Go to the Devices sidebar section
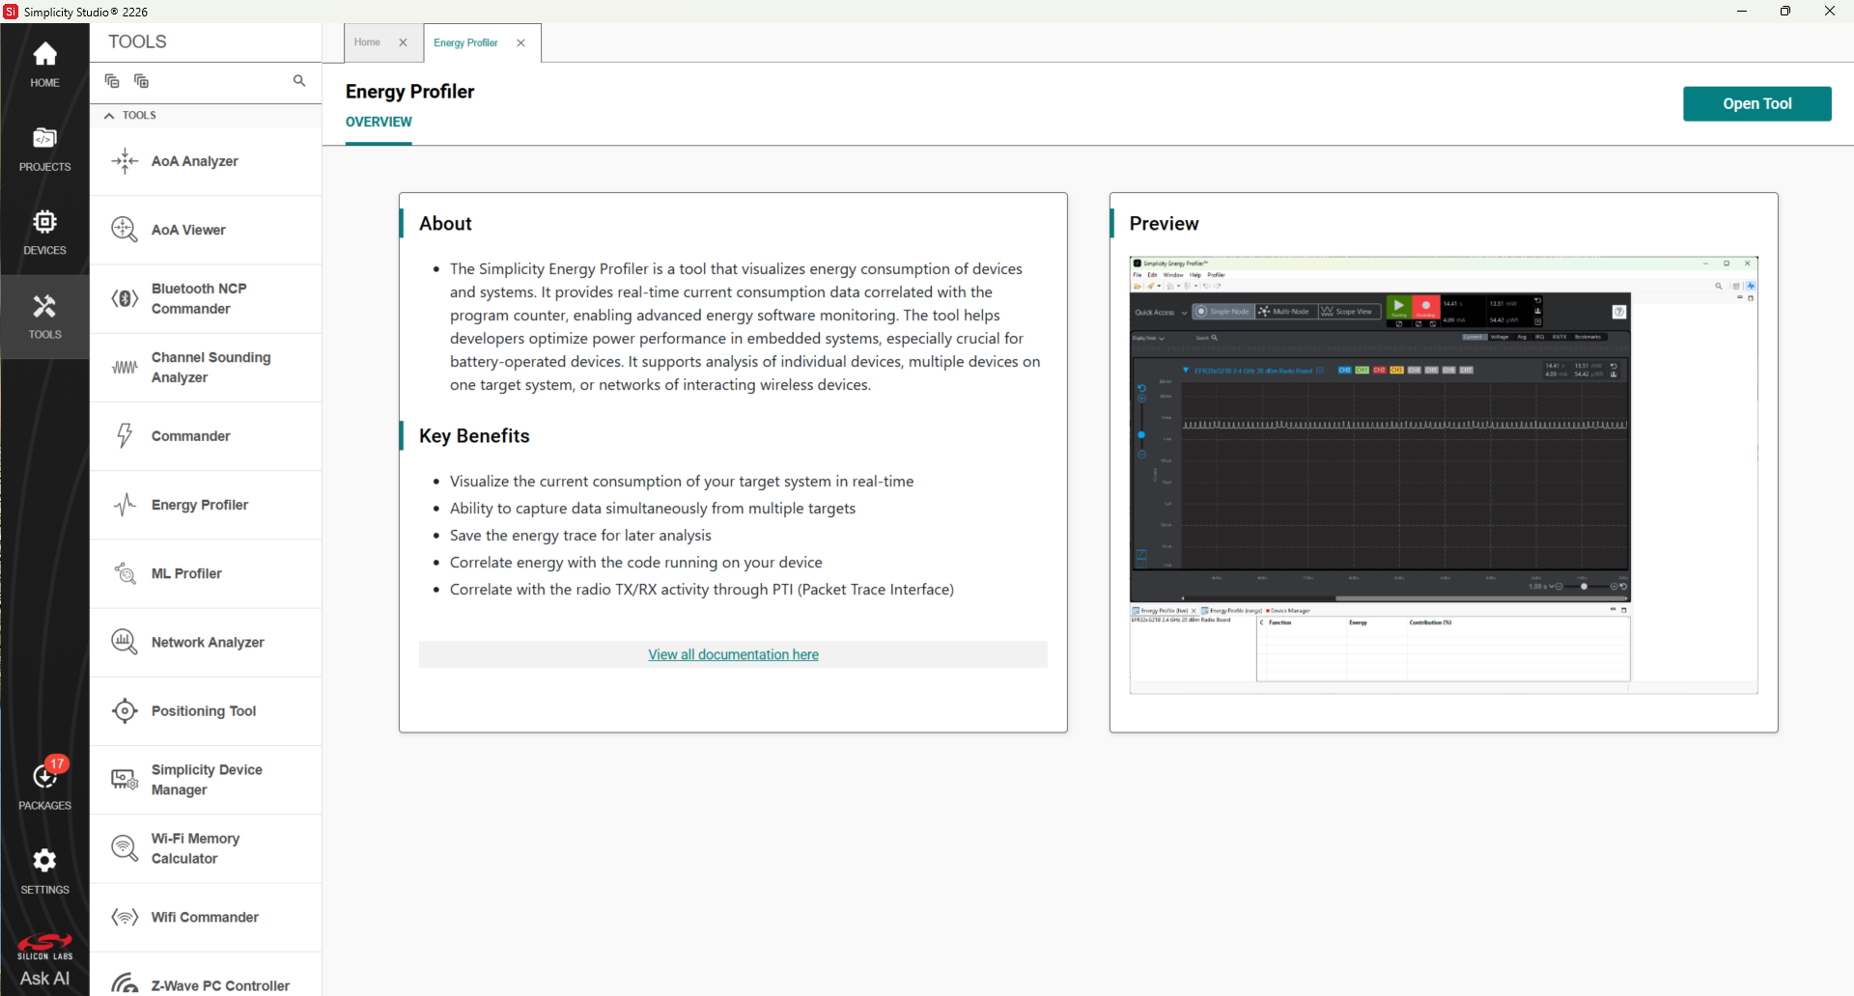Screen dimensions: 1854x996 coord(44,233)
